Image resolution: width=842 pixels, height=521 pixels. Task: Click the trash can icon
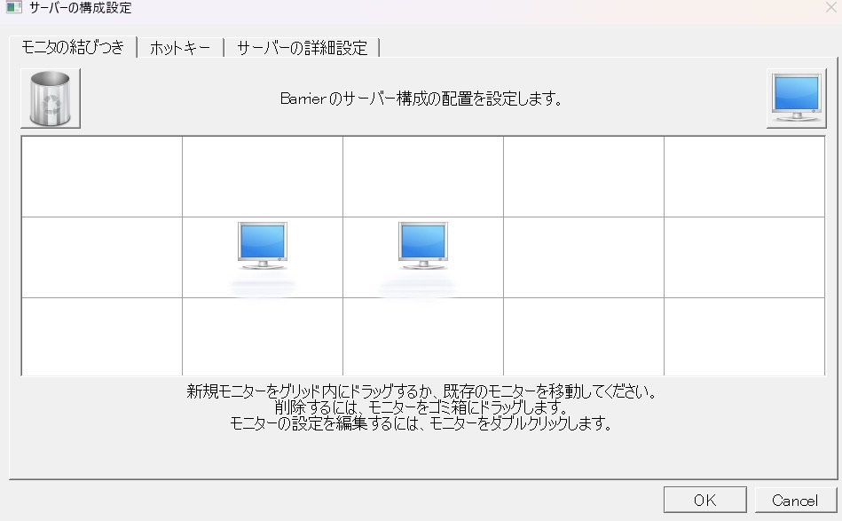click(51, 99)
